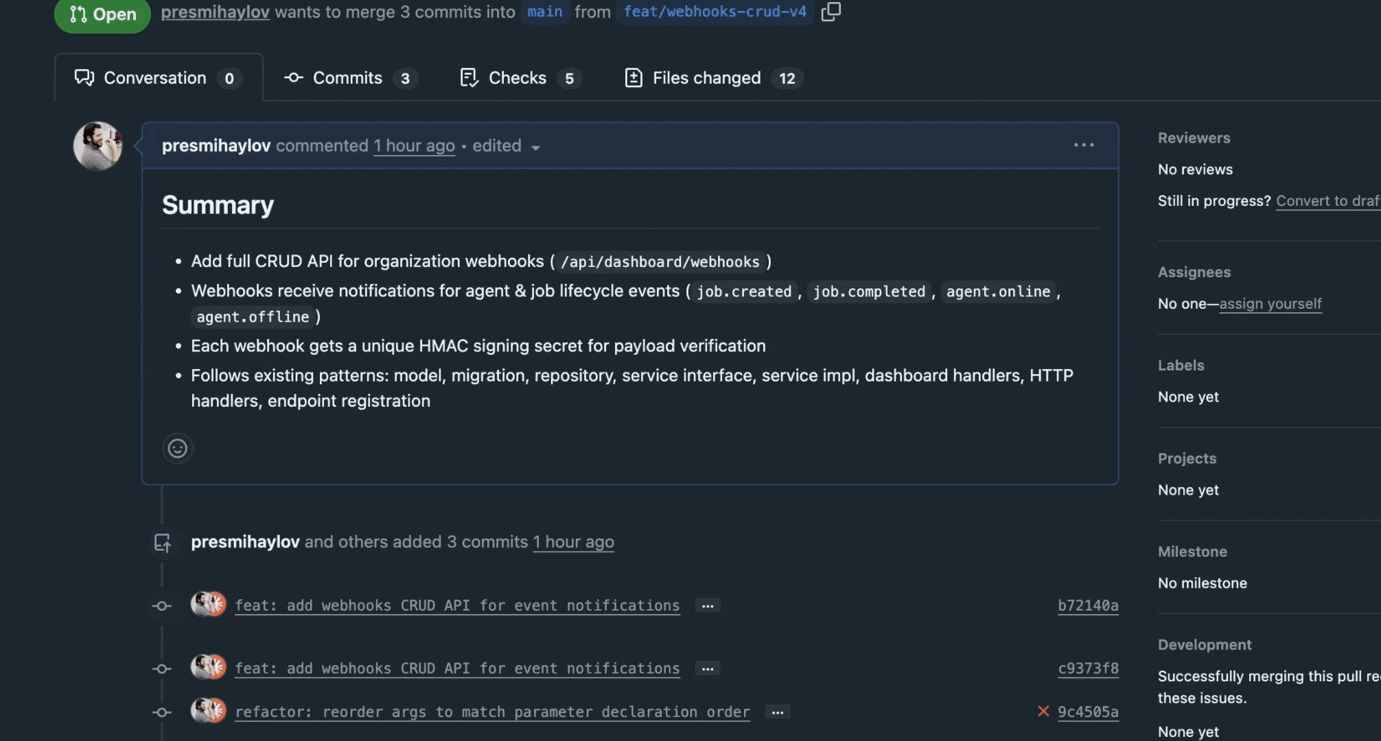Copy the feat/webhooks-crud-v4 branch name
Viewport: 1381px width, 741px height.
click(831, 12)
